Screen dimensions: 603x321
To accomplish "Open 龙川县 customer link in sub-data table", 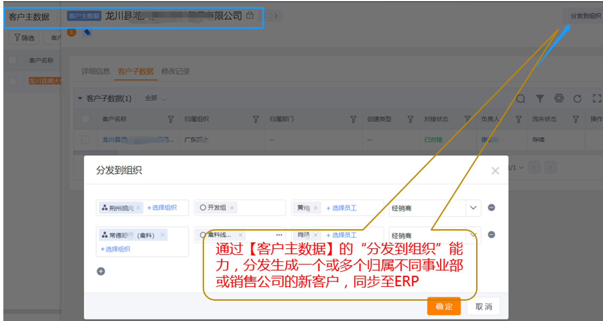I will (x=139, y=140).
